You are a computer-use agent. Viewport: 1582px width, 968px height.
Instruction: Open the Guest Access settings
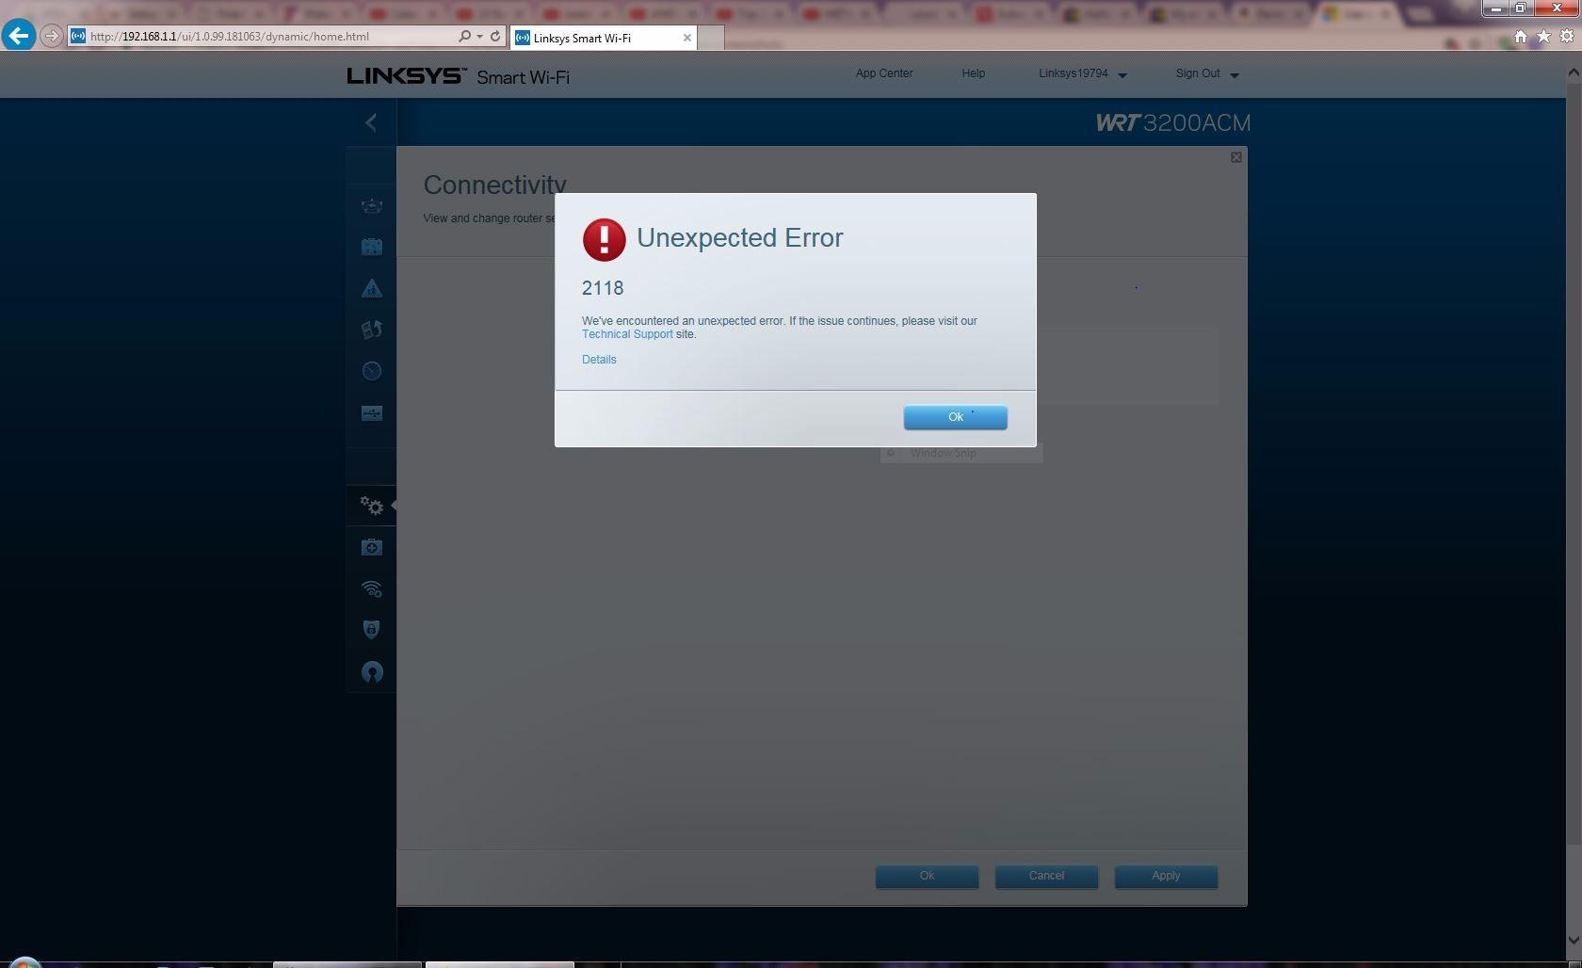(371, 247)
